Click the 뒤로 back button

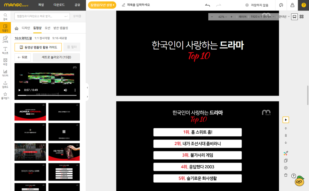point(22,57)
